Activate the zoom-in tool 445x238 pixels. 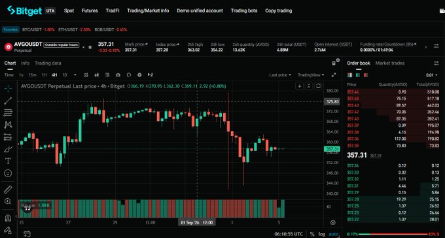click(x=8, y=201)
